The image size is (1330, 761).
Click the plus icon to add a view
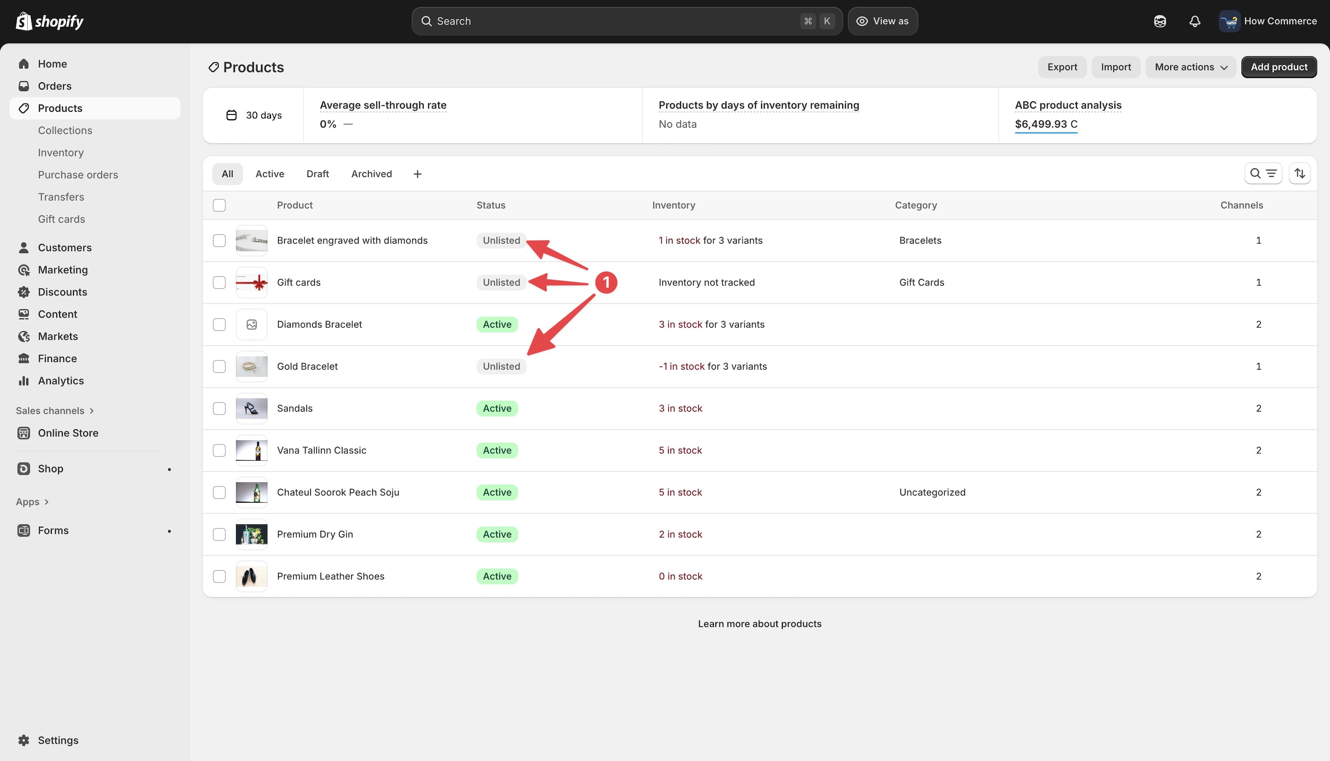(x=417, y=174)
